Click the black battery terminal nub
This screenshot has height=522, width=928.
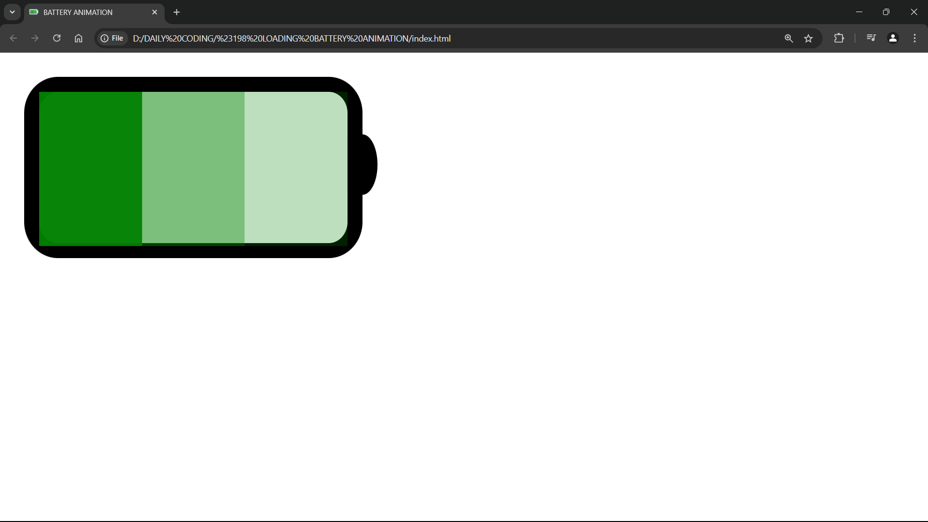[369, 165]
